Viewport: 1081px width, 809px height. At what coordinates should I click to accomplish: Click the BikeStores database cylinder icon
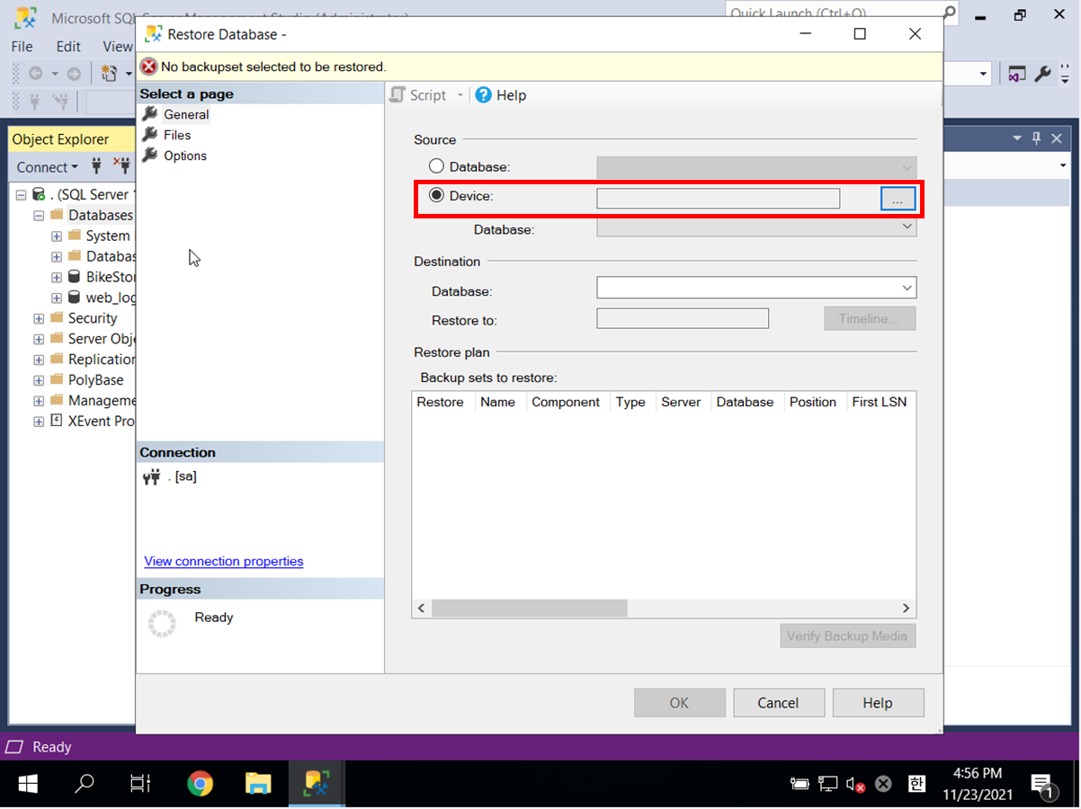(x=75, y=277)
